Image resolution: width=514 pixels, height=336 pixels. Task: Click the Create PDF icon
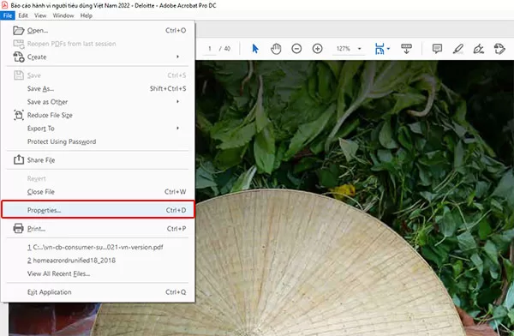point(19,57)
